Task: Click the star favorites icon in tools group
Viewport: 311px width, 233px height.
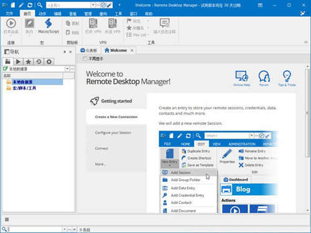Action: click(129, 27)
